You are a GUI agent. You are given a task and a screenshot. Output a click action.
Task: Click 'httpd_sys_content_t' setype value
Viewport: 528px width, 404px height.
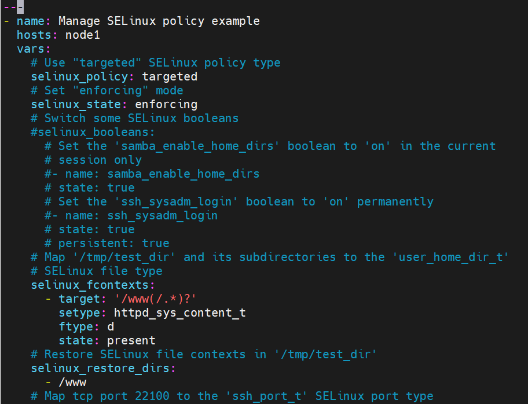180,313
